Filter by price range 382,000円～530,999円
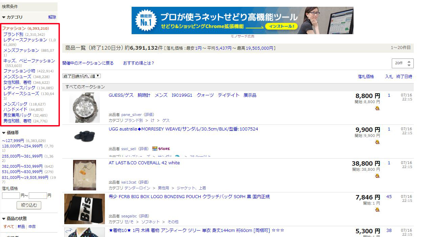The image size is (430, 237). [22, 166]
